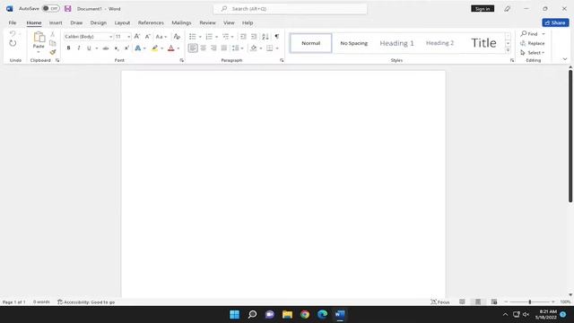The width and height of the screenshot is (574, 323).
Task: Collapse the ribbon with the chevron
Action: point(565,59)
